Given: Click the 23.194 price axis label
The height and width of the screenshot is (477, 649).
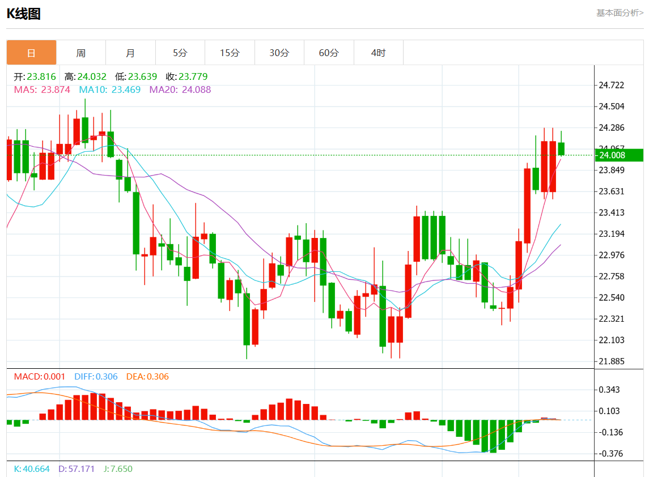Looking at the screenshot, I should click(x=612, y=234).
